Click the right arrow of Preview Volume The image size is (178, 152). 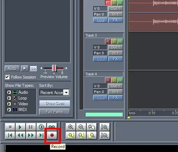[x=66, y=68]
